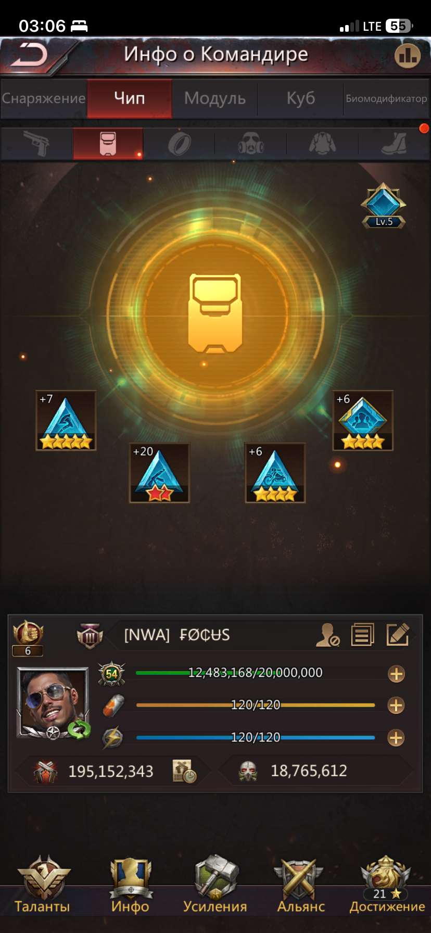Change the commander portrait avatar
431x933 pixels.
coord(53,703)
